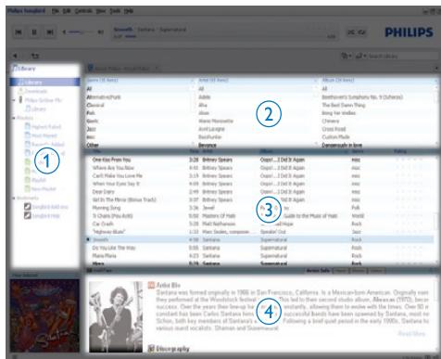Image resolution: width=441 pixels, height=359 pixels.
Task: Click the Artist Bio section icon
Action: 151,285
